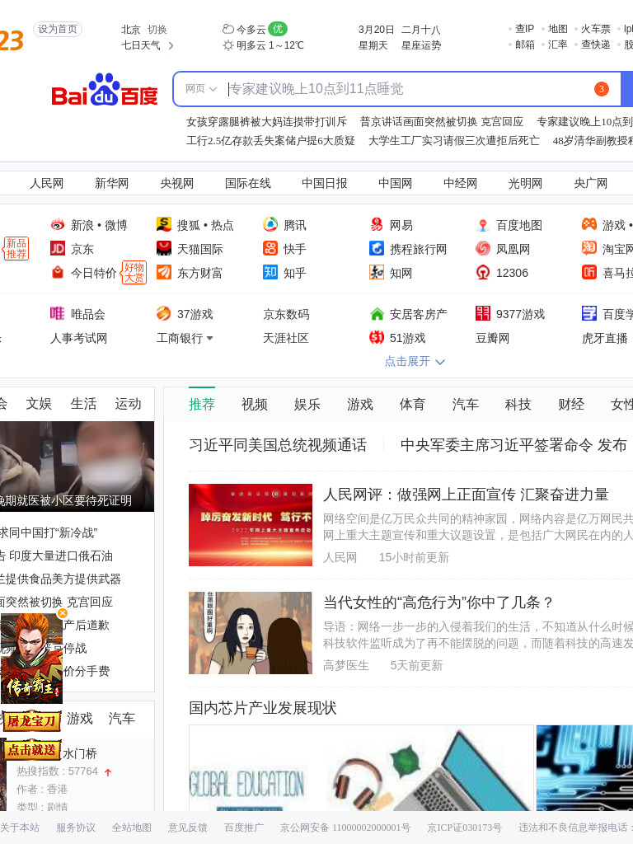This screenshot has height=844, width=633.
Task: Click the 游戏 gamepad icon
Action: (589, 224)
